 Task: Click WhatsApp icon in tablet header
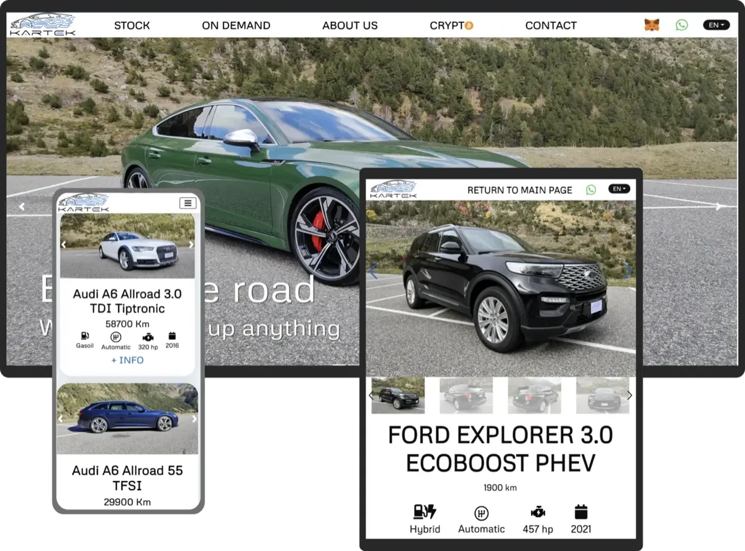click(590, 190)
